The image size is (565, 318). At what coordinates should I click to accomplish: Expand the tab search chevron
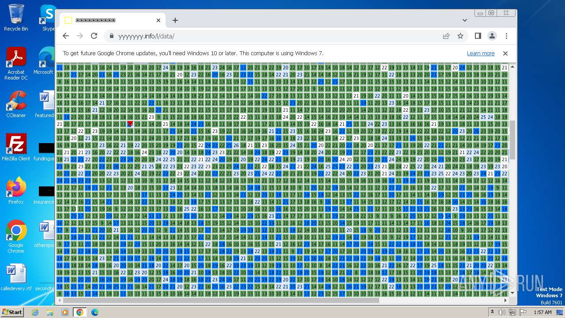pos(465,20)
